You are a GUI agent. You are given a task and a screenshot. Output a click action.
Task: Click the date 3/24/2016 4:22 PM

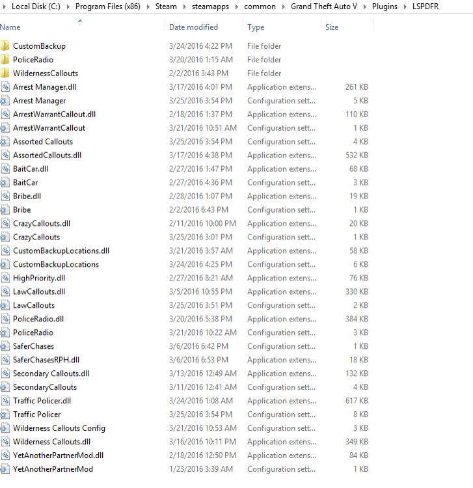[200, 46]
